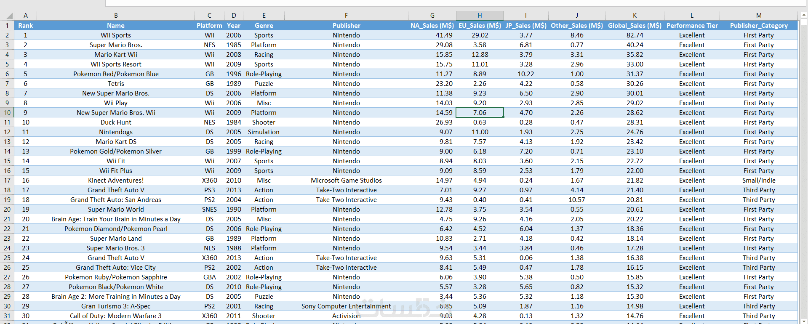Select row 10 header
This screenshot has width=808, height=324.
click(x=7, y=113)
